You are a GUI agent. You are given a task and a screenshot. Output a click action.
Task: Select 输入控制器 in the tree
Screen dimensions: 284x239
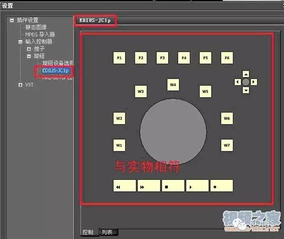click(39, 42)
